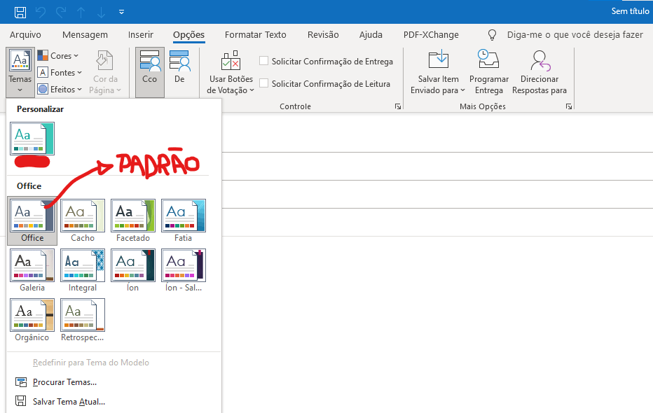Open the Arquivo tab
Viewport: 653px width, 413px height.
25,34
